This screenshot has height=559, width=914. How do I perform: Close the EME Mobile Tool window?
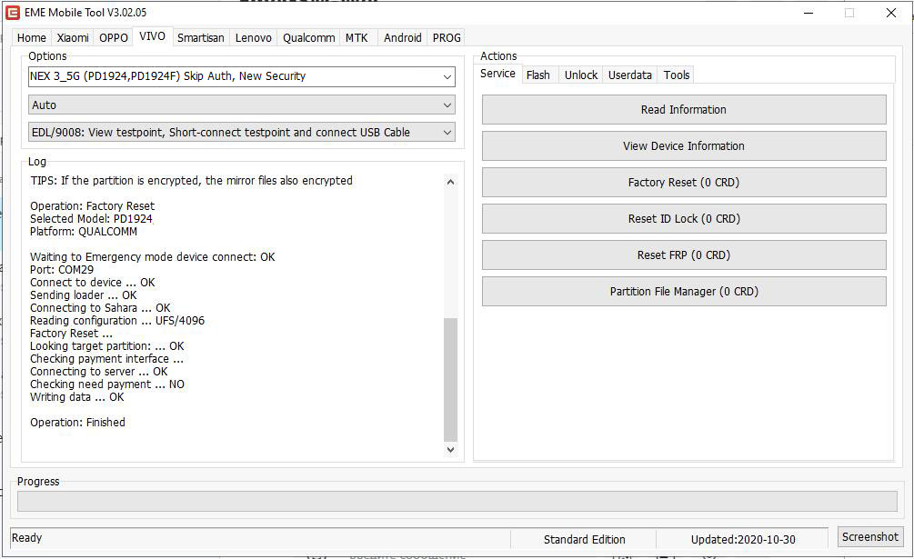click(x=891, y=13)
